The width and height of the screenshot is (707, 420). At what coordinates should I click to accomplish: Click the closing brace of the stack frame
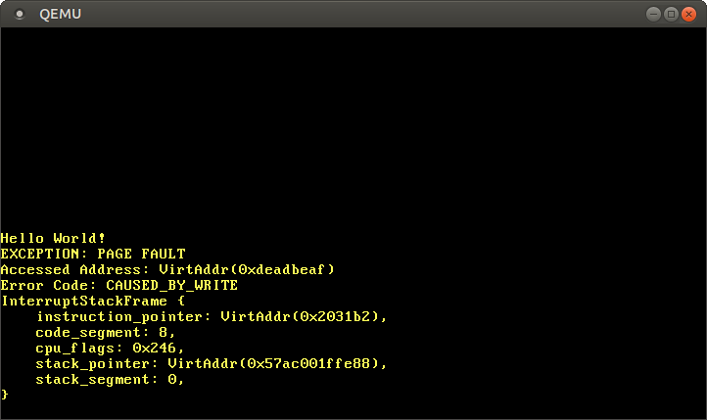click(5, 395)
